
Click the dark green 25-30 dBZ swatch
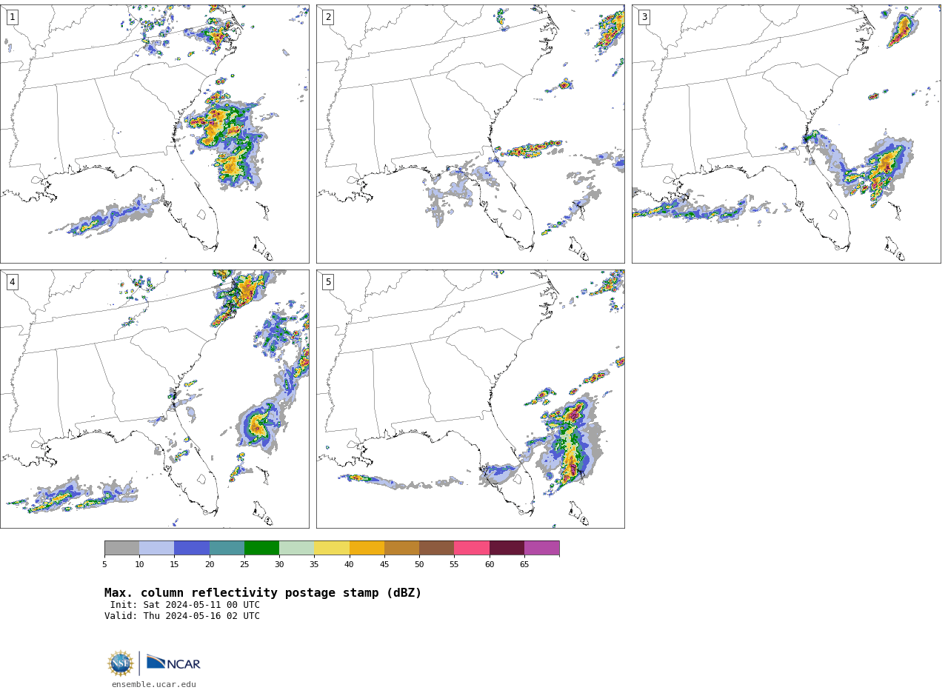[x=261, y=548]
